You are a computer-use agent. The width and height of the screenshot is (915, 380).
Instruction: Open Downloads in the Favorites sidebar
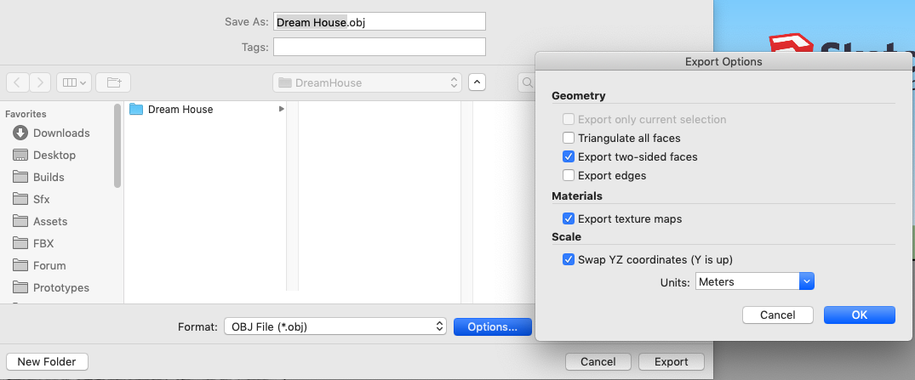[60, 133]
